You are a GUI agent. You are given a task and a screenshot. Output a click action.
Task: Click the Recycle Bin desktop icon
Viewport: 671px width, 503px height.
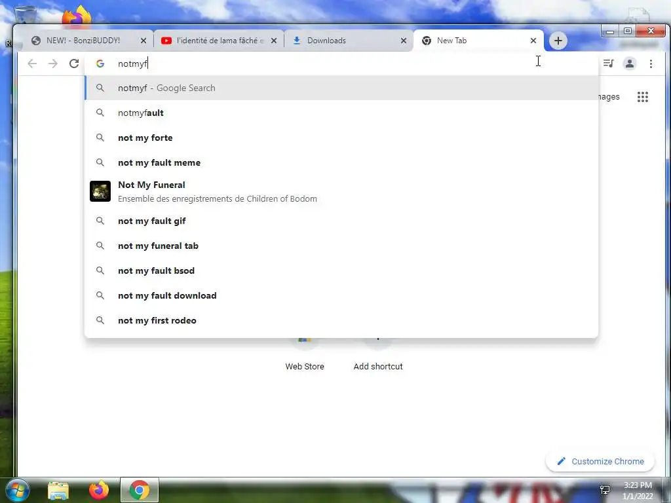click(x=26, y=16)
